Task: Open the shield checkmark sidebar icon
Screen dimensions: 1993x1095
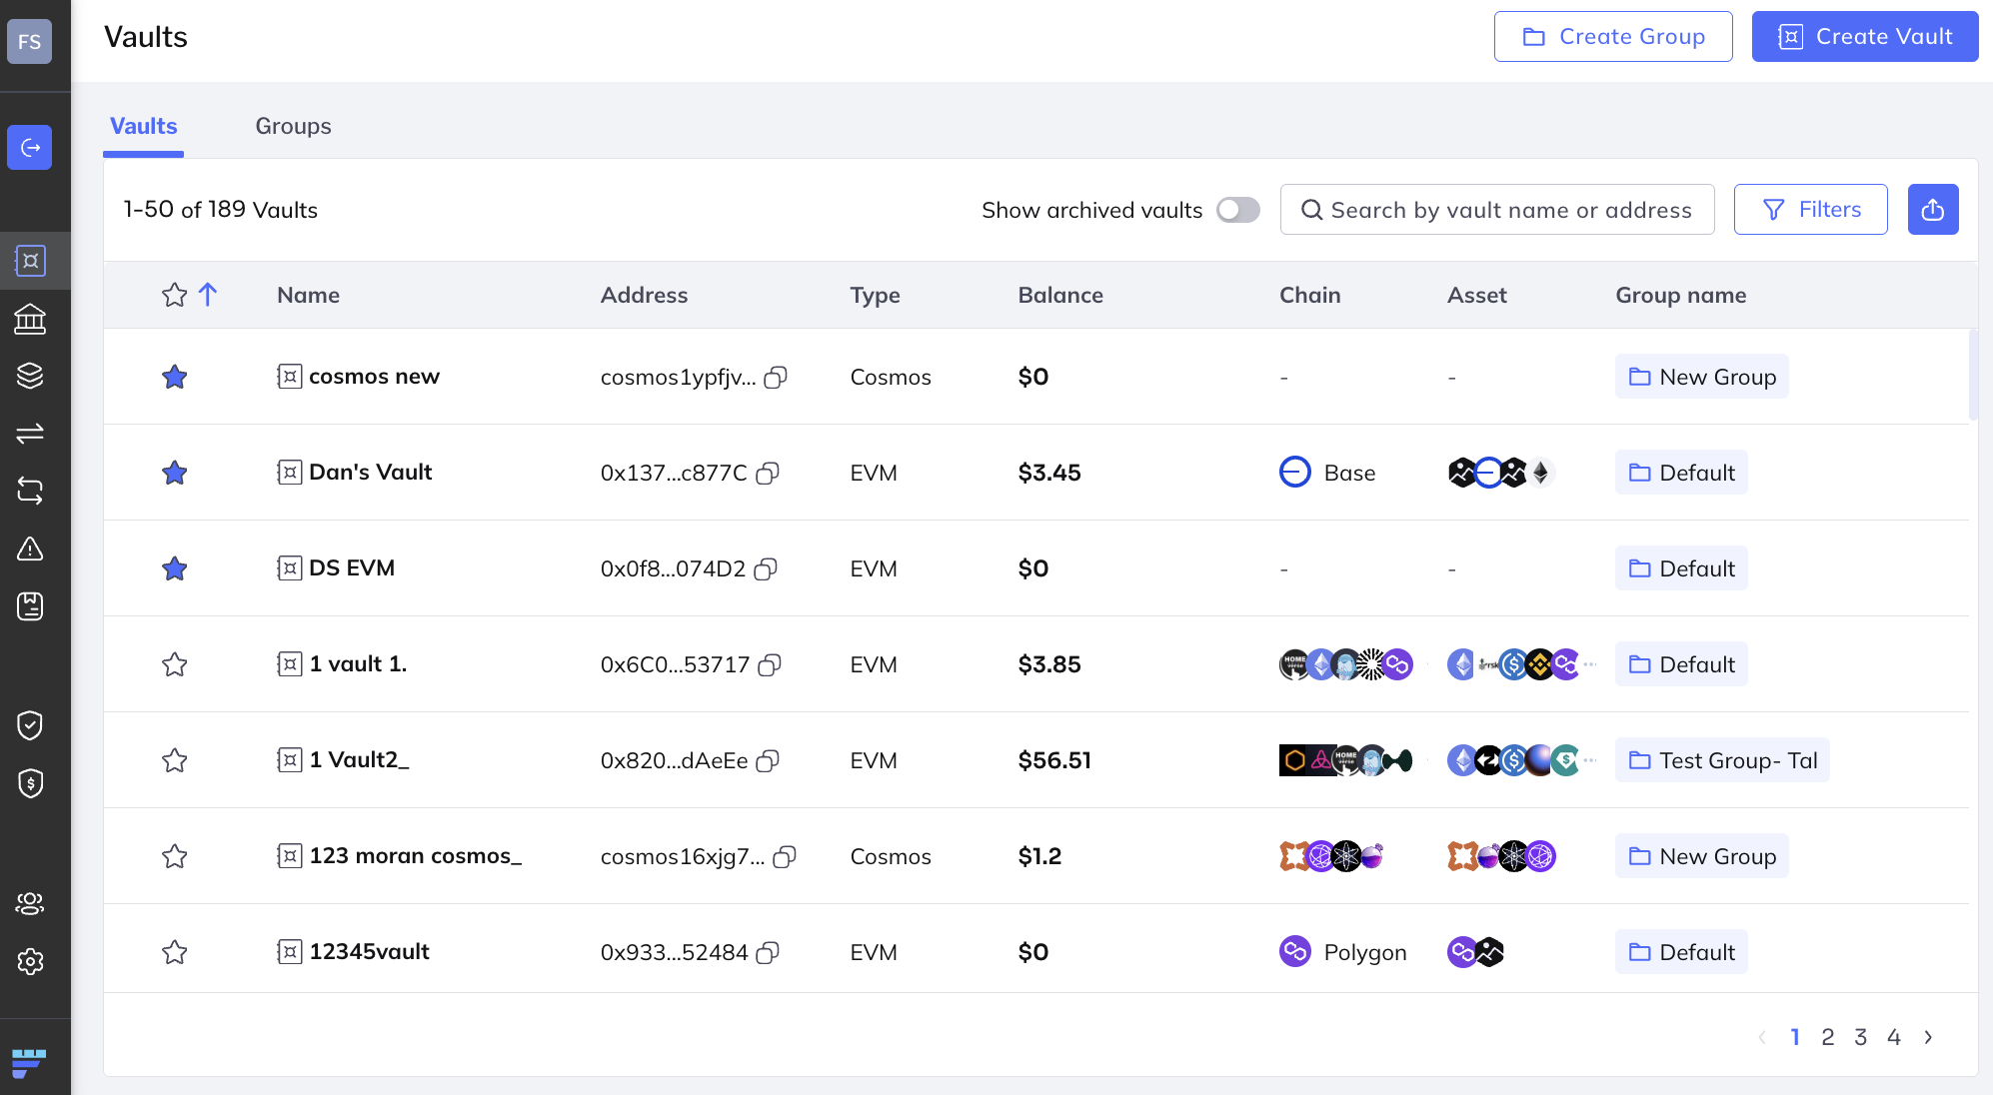Action: (30, 725)
